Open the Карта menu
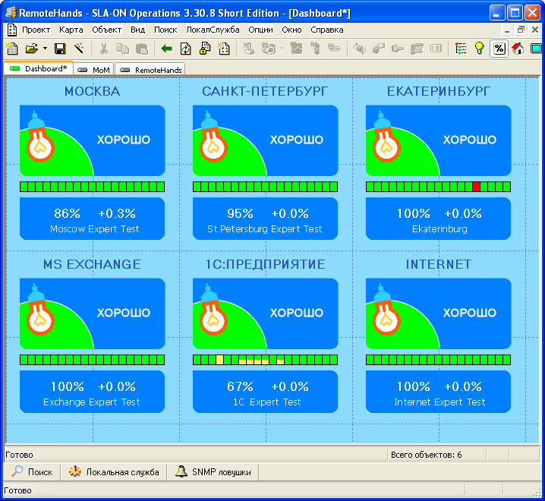Image resolution: width=545 pixels, height=501 pixels. [71, 30]
